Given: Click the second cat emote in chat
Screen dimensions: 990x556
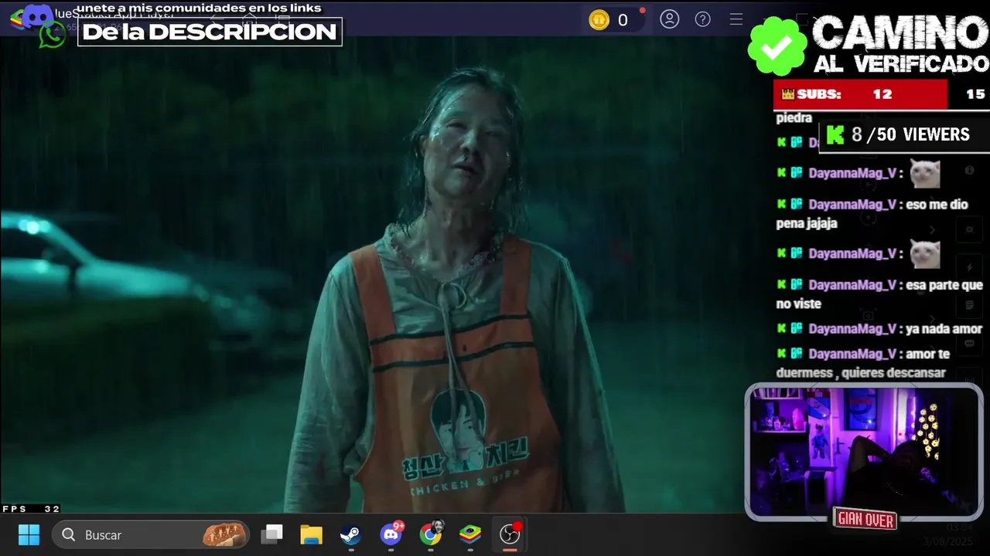Looking at the screenshot, I should pyautogui.click(x=925, y=254).
